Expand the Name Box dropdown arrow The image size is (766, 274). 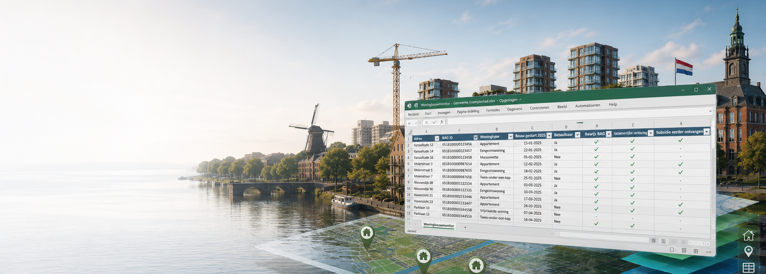pos(416,123)
